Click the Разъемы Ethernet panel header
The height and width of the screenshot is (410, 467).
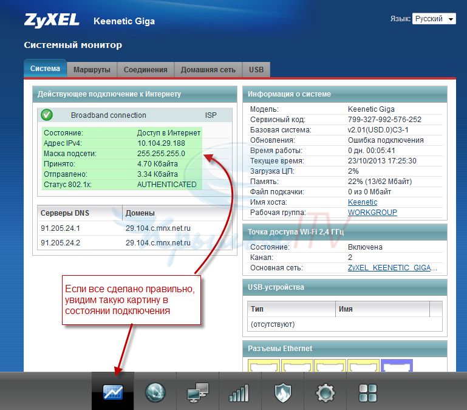coord(344,349)
